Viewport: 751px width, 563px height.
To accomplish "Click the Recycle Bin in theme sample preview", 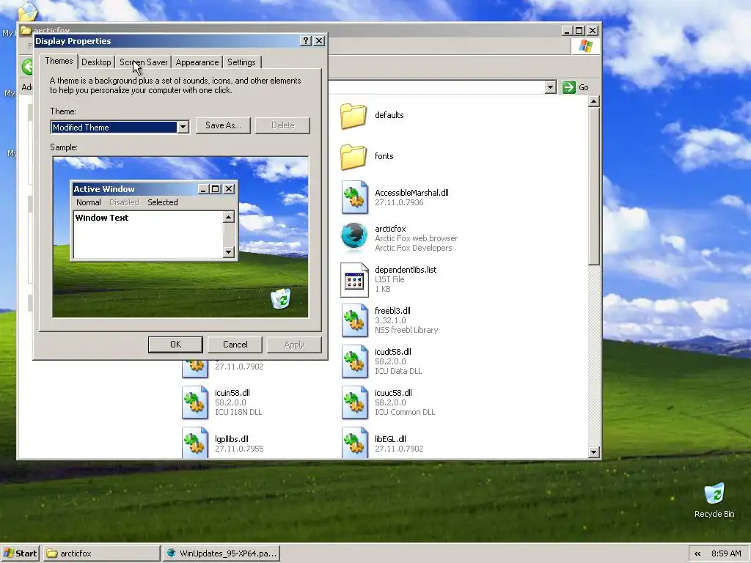I will (x=281, y=298).
